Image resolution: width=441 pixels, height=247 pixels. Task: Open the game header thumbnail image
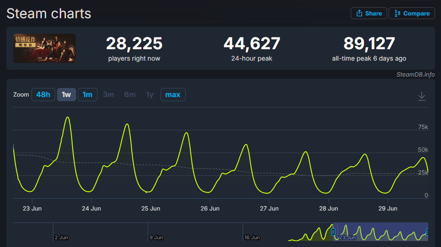click(44, 48)
